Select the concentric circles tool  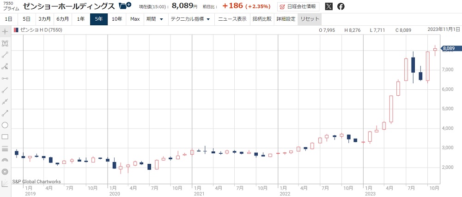tap(5, 172)
